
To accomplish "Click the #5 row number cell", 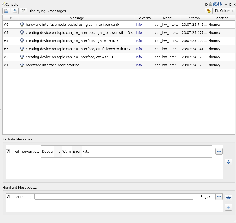I will (11, 33).
